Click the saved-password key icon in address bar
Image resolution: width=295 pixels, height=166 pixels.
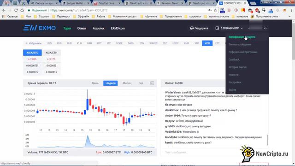pos(210,10)
